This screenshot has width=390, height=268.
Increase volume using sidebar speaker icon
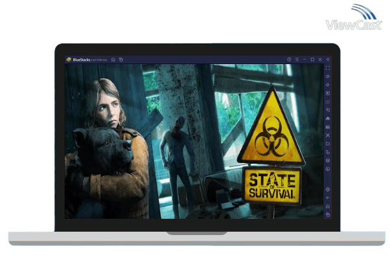tap(328, 76)
